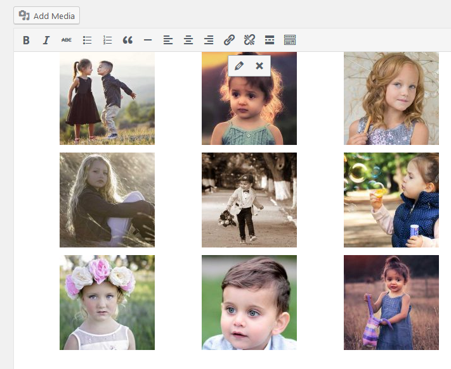Insert a horizontal line
The height and width of the screenshot is (369, 451).
pyautogui.click(x=148, y=41)
